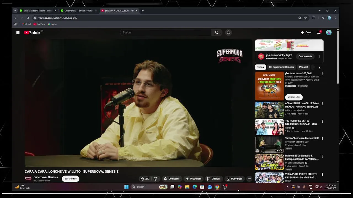The height and width of the screenshot is (198, 353).
Task: Open Windows Start menu
Action: point(126,187)
